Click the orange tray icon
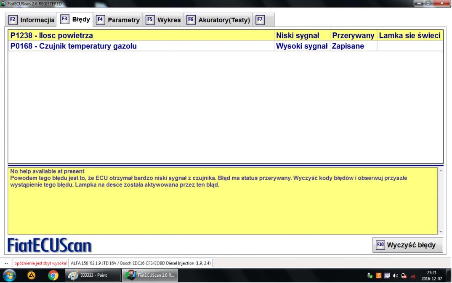Viewport: 452px width, 283px height. pyautogui.click(x=378, y=276)
